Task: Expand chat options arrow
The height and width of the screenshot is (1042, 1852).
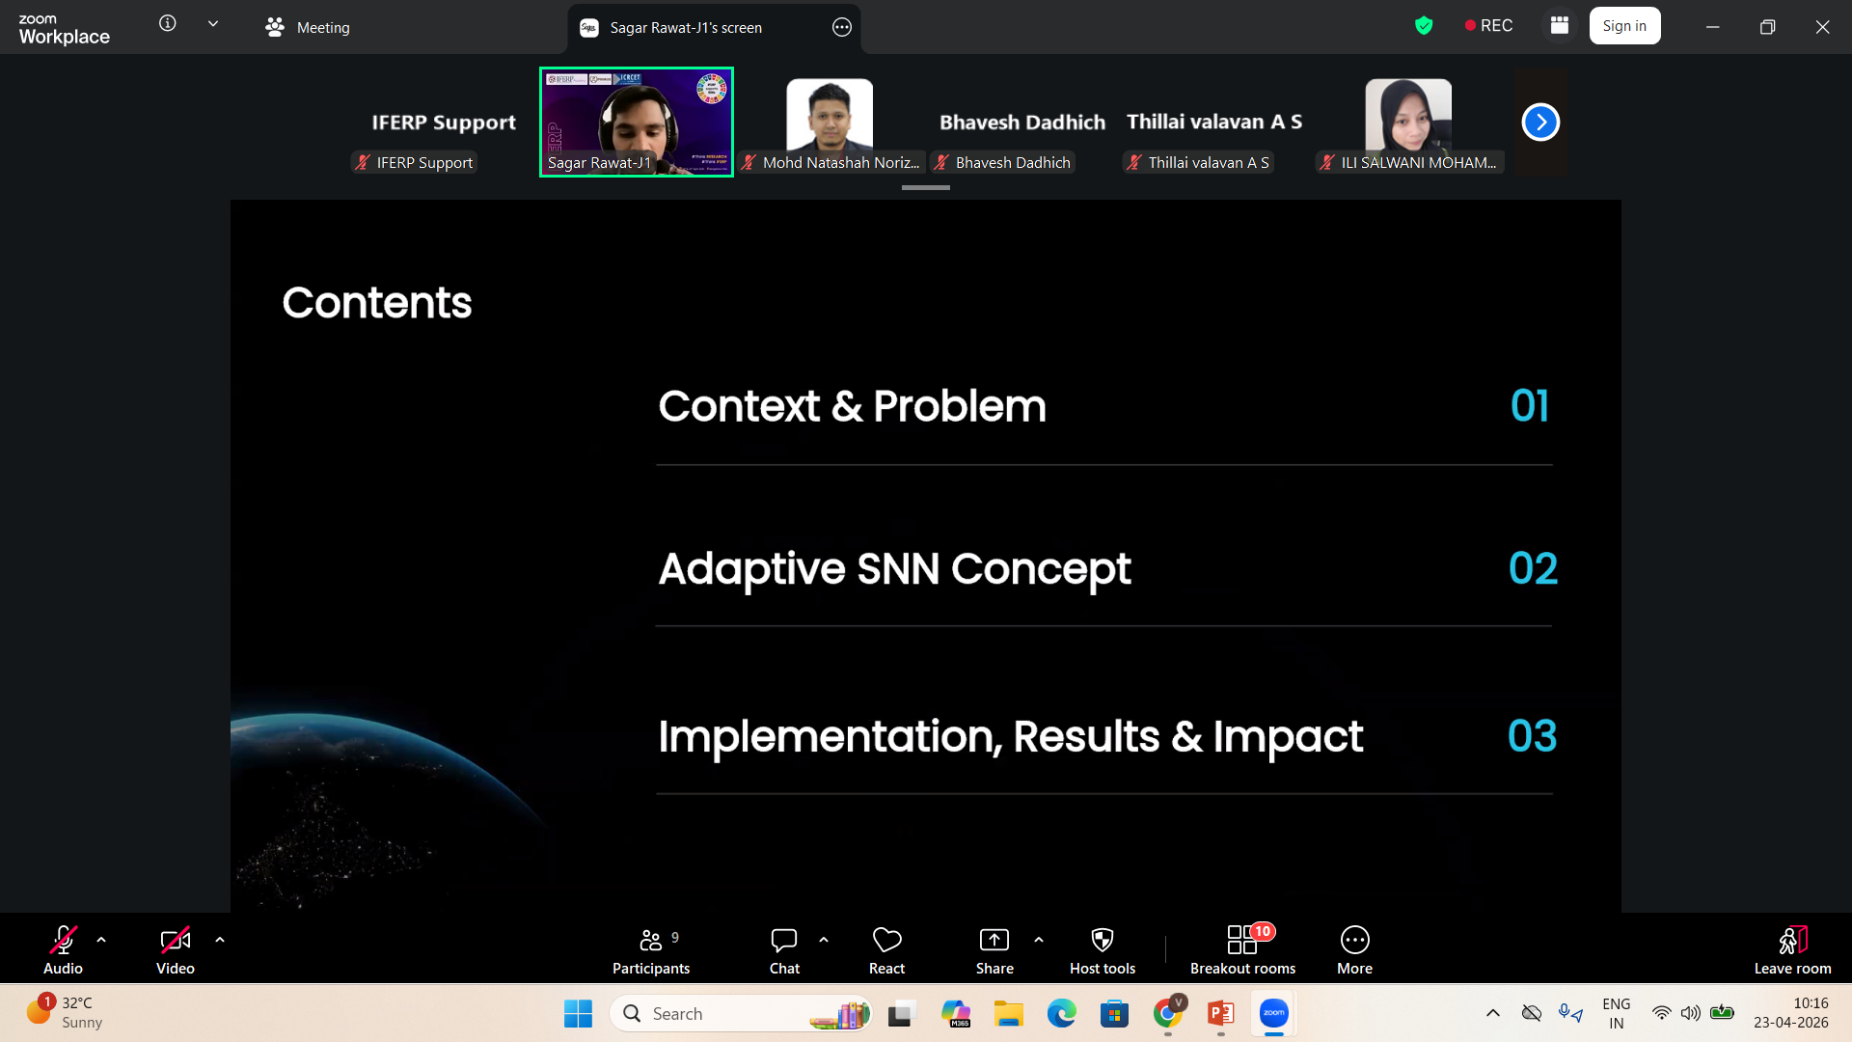Action: point(824,940)
